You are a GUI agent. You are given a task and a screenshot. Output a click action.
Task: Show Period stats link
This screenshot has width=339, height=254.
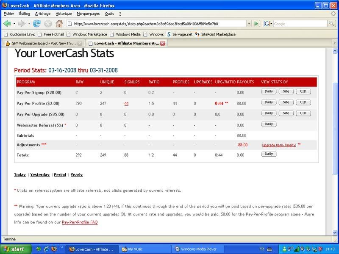point(60,174)
